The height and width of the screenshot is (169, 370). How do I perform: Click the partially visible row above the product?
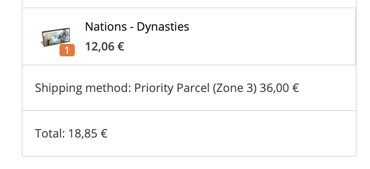187,3
